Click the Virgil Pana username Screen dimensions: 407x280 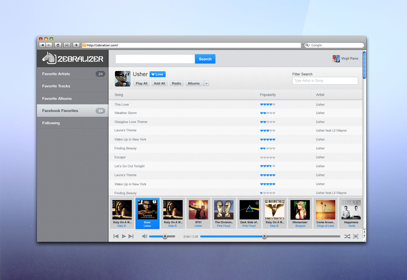point(350,59)
